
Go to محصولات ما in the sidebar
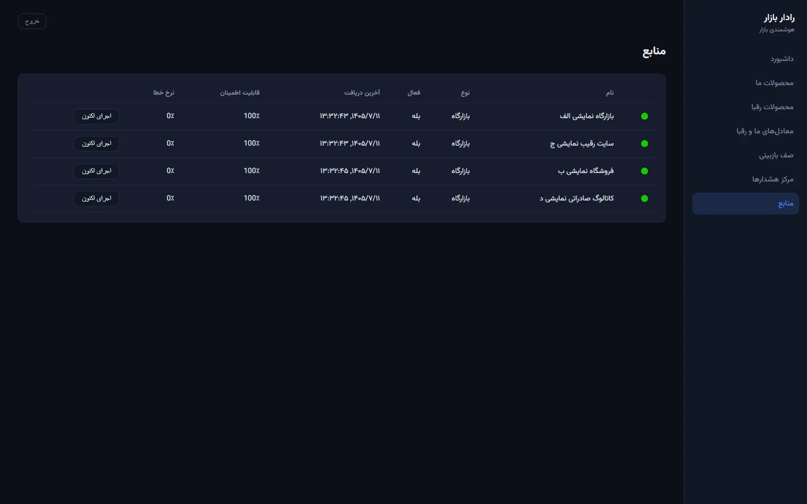tap(745, 83)
